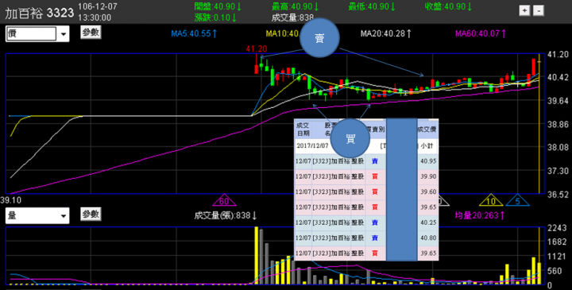Click the - zoom-out button
The width and height of the screenshot is (572, 290).
(x=539, y=10)
